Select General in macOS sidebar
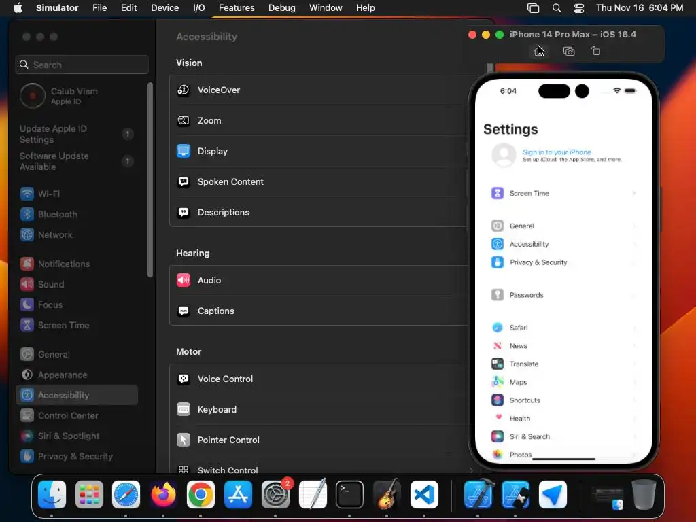Viewport: 696px width, 522px height. click(77, 355)
